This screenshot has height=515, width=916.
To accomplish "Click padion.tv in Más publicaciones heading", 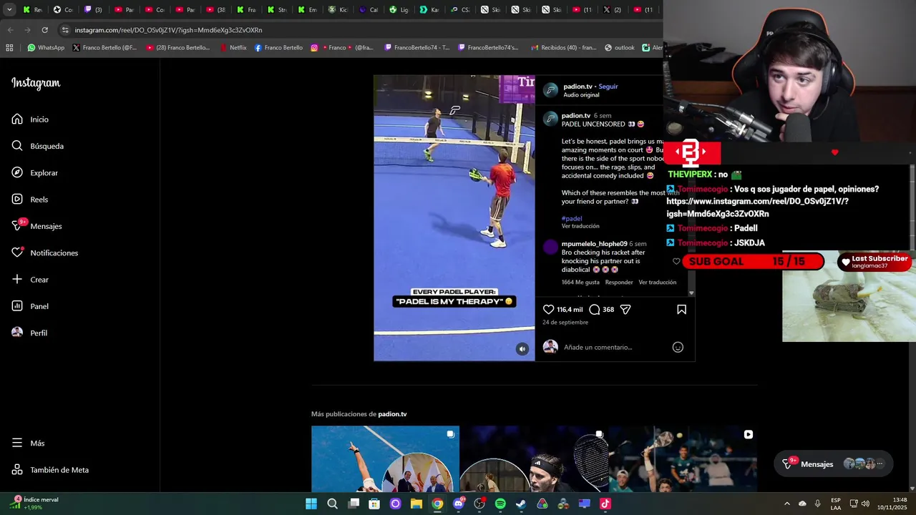I will (x=392, y=414).
